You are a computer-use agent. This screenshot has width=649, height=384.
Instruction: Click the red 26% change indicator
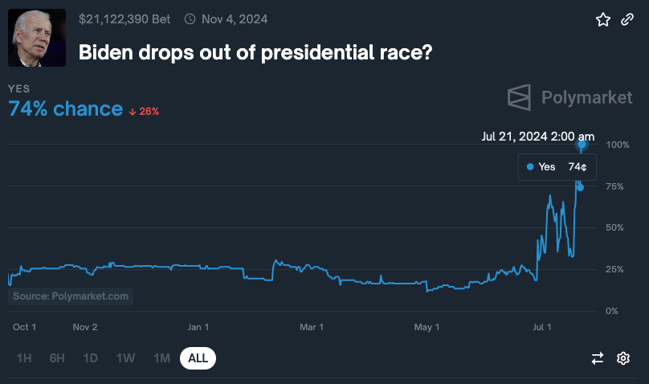click(145, 111)
